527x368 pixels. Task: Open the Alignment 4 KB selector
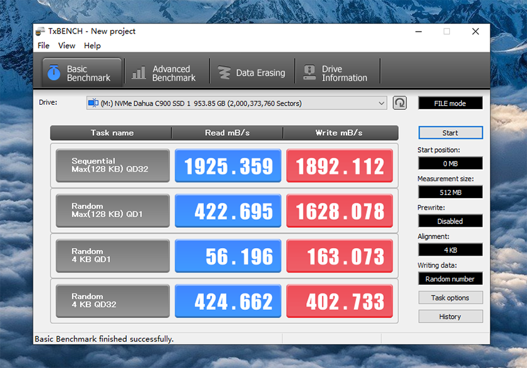point(450,250)
